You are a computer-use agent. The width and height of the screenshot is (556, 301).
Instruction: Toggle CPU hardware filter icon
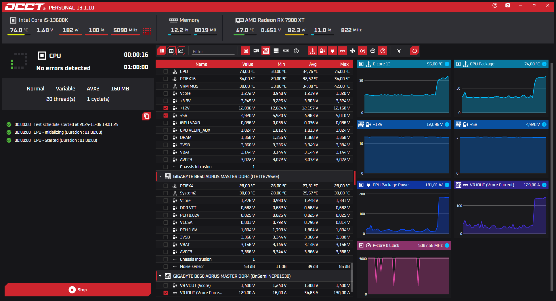(246, 51)
